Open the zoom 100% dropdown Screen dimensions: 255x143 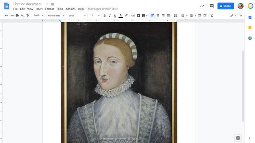click(39, 16)
